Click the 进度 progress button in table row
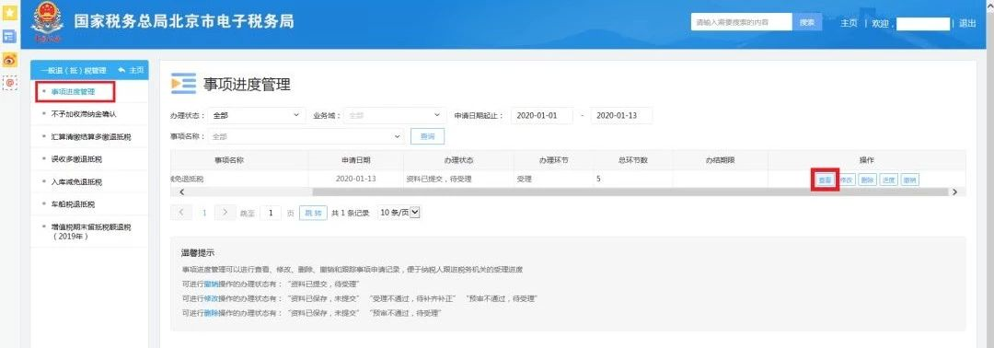 (x=889, y=180)
